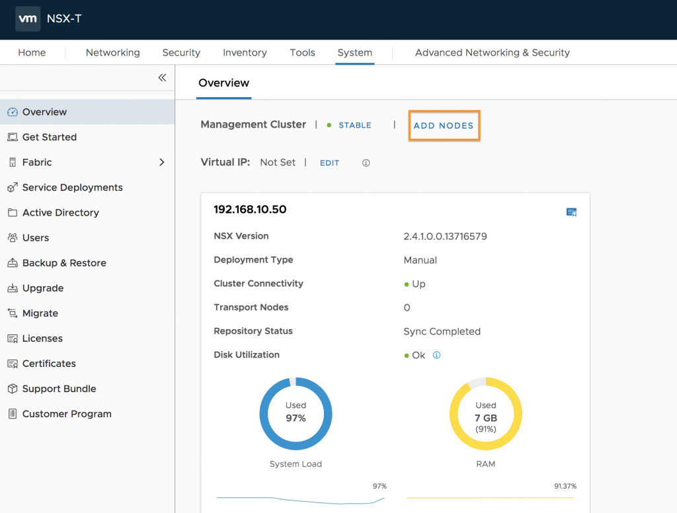The image size is (677, 513).
Task: Open the Certificates page
Action: pyautogui.click(x=87, y=364)
